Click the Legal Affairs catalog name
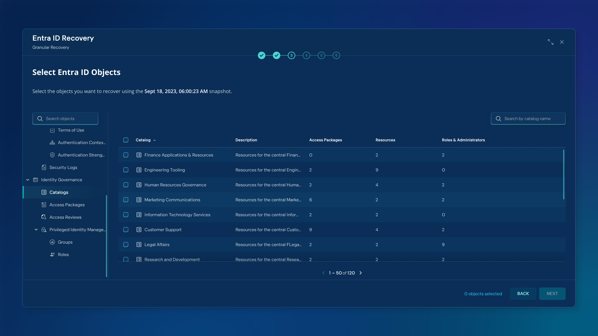 click(157, 245)
